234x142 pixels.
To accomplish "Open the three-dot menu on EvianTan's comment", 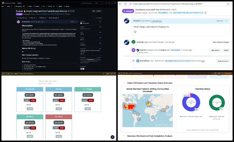I will [x=226, y=21].
